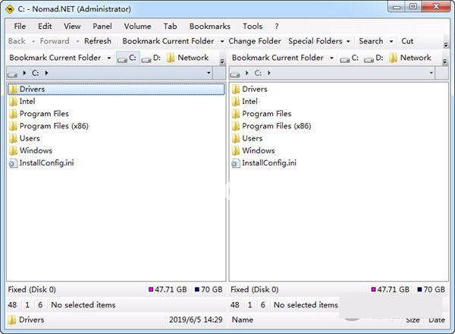Open the Edit menu
Image resolution: width=455 pixels, height=334 pixels.
45,26
